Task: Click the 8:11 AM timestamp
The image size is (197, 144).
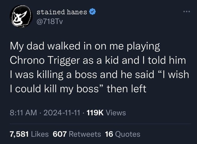Action: click(x=23, y=113)
